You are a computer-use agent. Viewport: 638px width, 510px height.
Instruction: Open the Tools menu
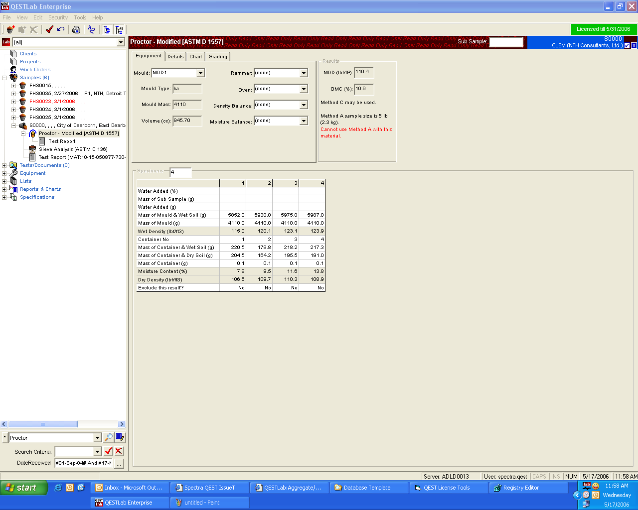[x=80, y=17]
